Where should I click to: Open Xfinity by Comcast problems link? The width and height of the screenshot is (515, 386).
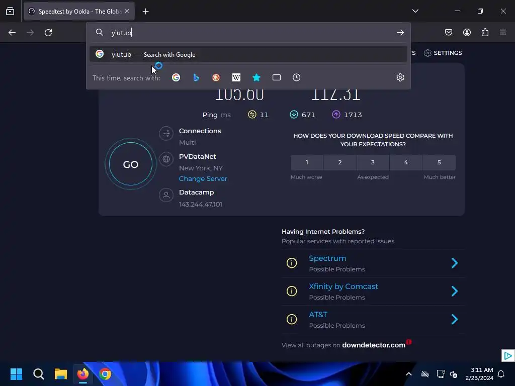344,286
